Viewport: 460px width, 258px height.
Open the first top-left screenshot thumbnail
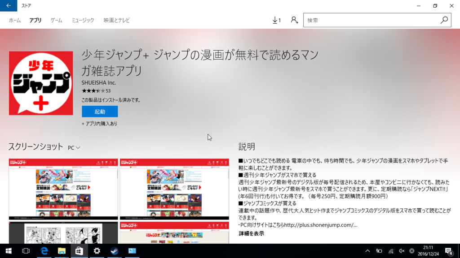(x=63, y=189)
